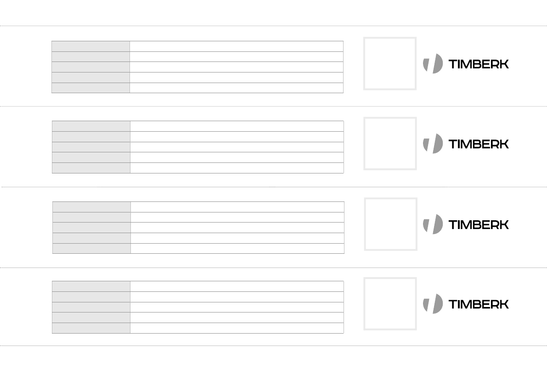Click the Timberk logo icon in the third coupon
Image resolution: width=547 pixels, height=385 pixels.
tap(433, 224)
